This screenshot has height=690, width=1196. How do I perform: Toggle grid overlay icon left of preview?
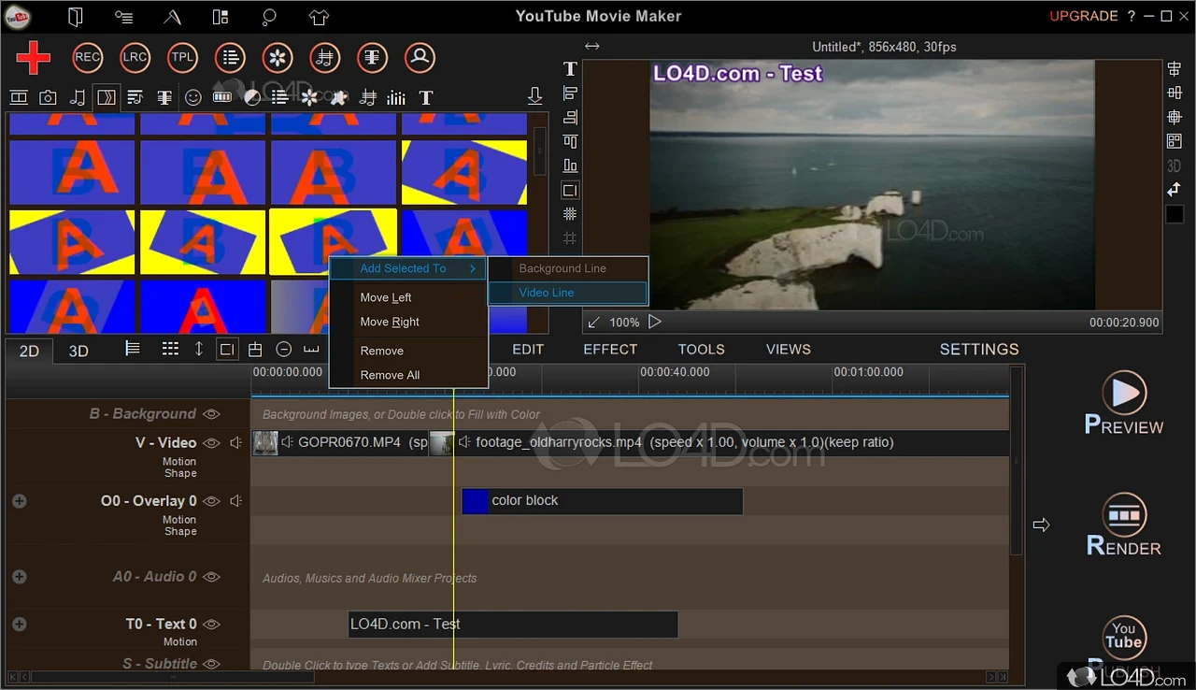[570, 214]
